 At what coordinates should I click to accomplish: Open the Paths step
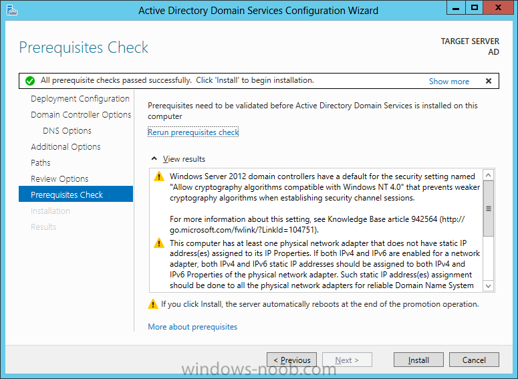coord(41,163)
